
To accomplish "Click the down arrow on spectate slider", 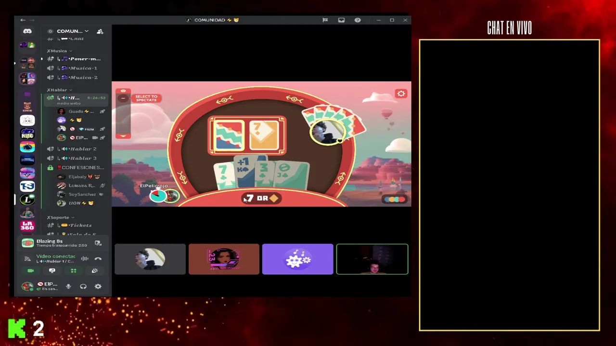I will tap(123, 136).
